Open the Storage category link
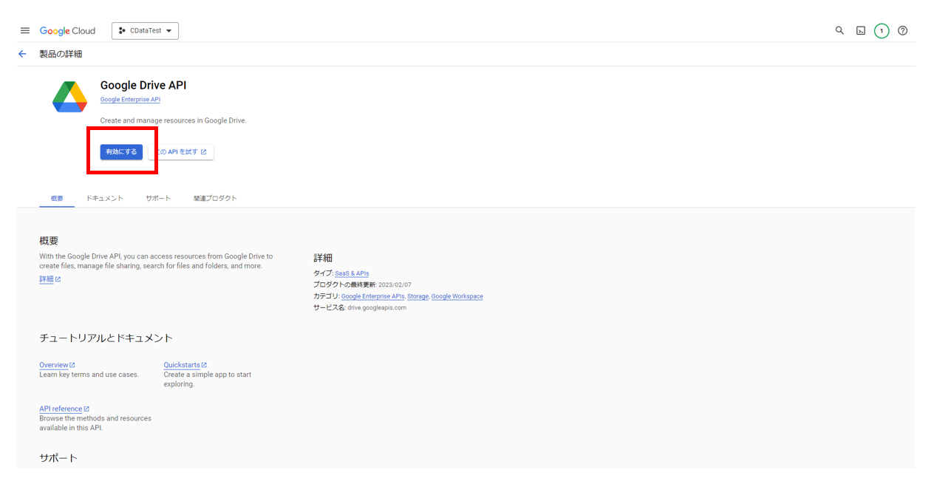This screenshot has height=495, width=937. pos(418,296)
